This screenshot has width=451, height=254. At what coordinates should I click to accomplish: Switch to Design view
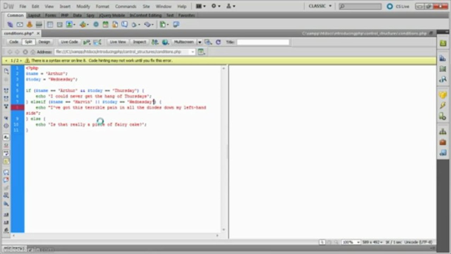44,42
